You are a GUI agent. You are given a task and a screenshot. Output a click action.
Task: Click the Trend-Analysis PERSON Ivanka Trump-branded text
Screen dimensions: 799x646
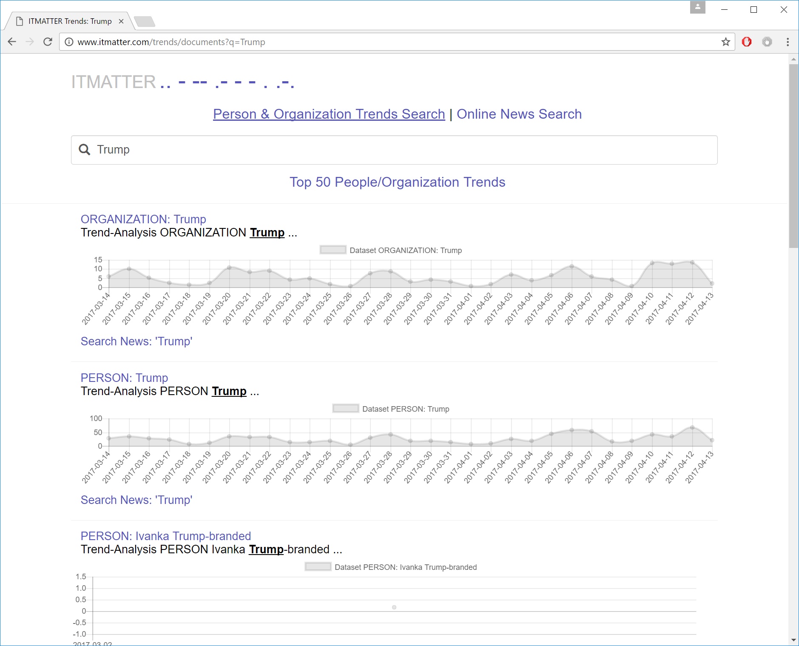tap(211, 549)
